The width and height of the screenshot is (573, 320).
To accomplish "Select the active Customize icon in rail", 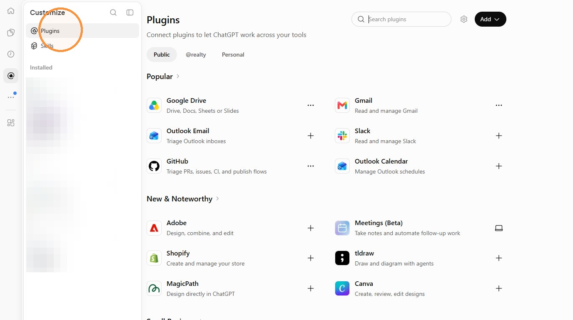I will click(11, 76).
